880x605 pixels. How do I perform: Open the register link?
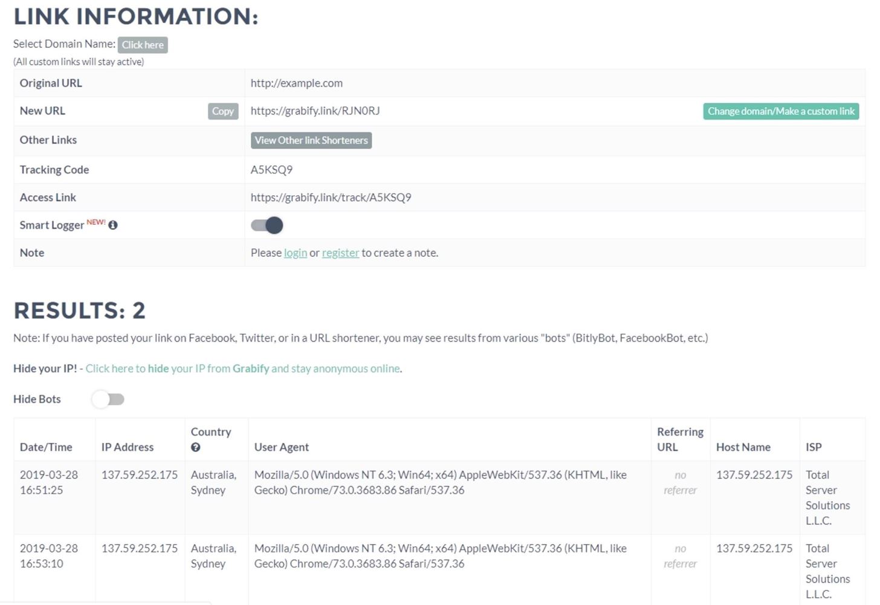pyautogui.click(x=340, y=253)
